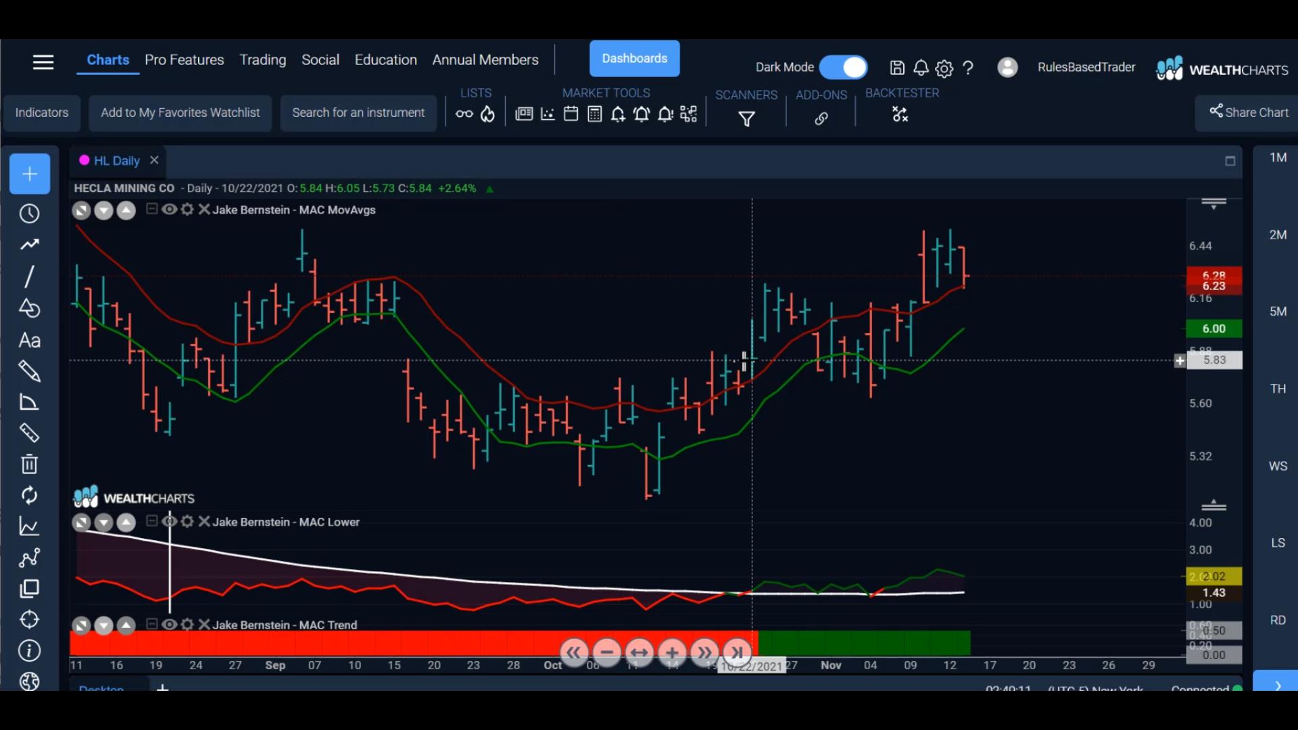Click Add to My Favorites Watchlist
Screen dimensions: 1298x730
181,113
